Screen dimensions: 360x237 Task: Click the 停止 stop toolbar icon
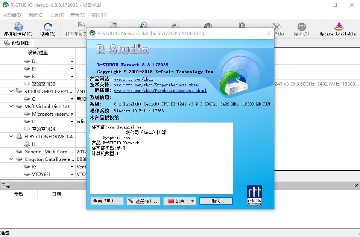click(x=301, y=26)
